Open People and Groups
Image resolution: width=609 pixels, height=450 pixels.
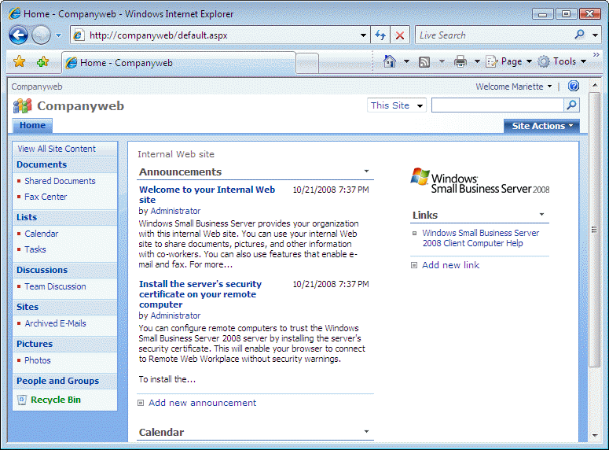point(57,381)
